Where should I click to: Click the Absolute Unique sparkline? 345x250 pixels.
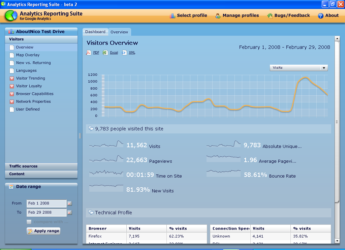pos(224,144)
